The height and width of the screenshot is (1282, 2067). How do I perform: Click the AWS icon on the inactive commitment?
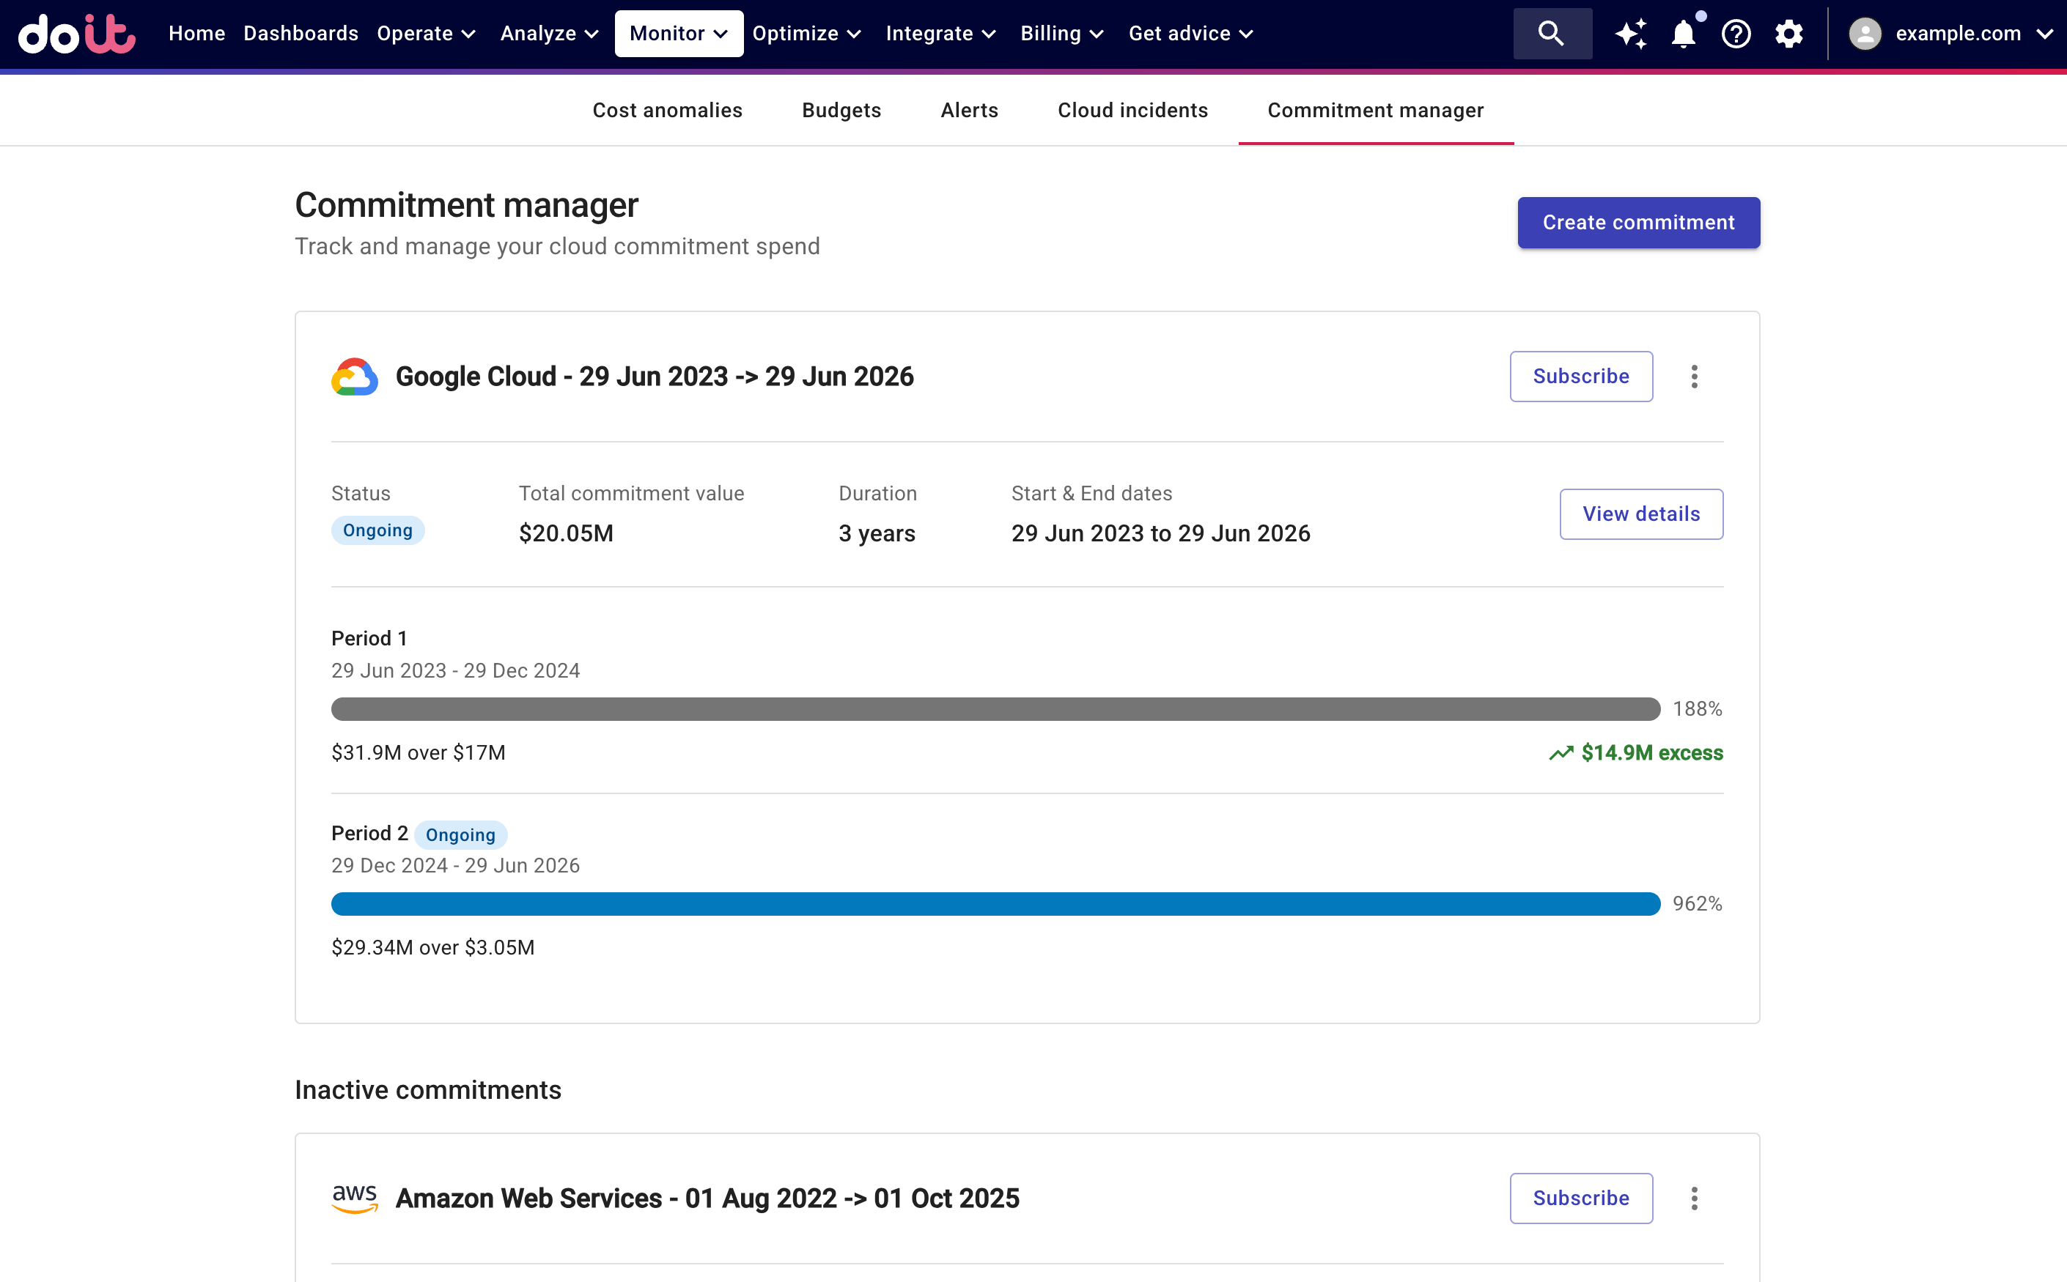[355, 1198]
